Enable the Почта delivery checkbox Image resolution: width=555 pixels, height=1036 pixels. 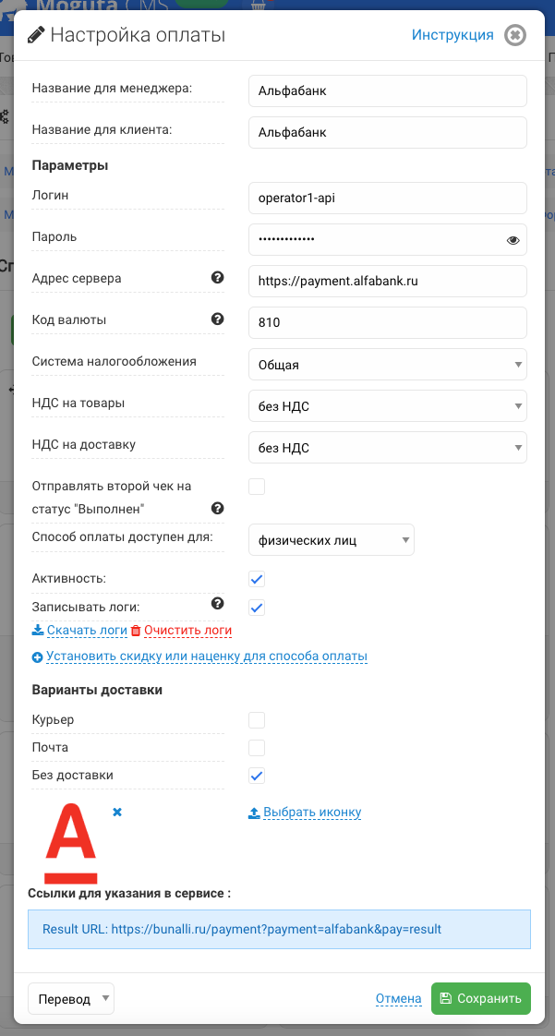(257, 748)
